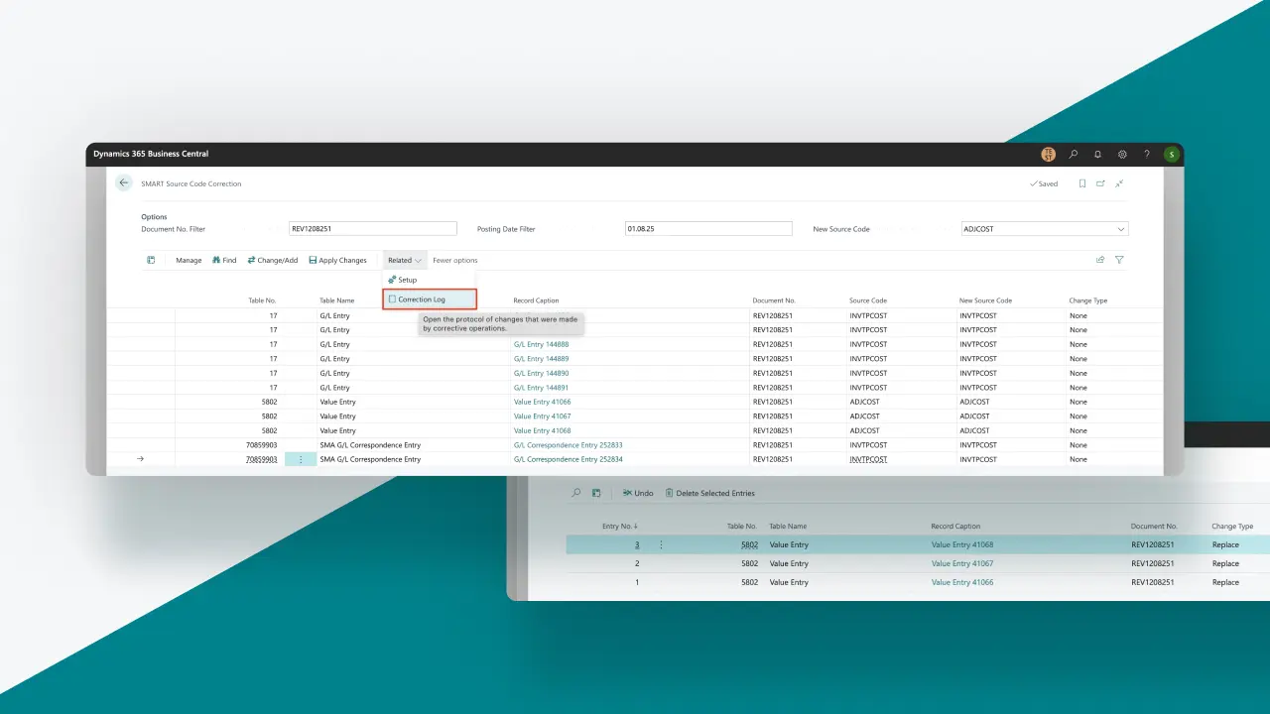Click the back arrow button
The height and width of the screenshot is (714, 1270).
(x=124, y=183)
